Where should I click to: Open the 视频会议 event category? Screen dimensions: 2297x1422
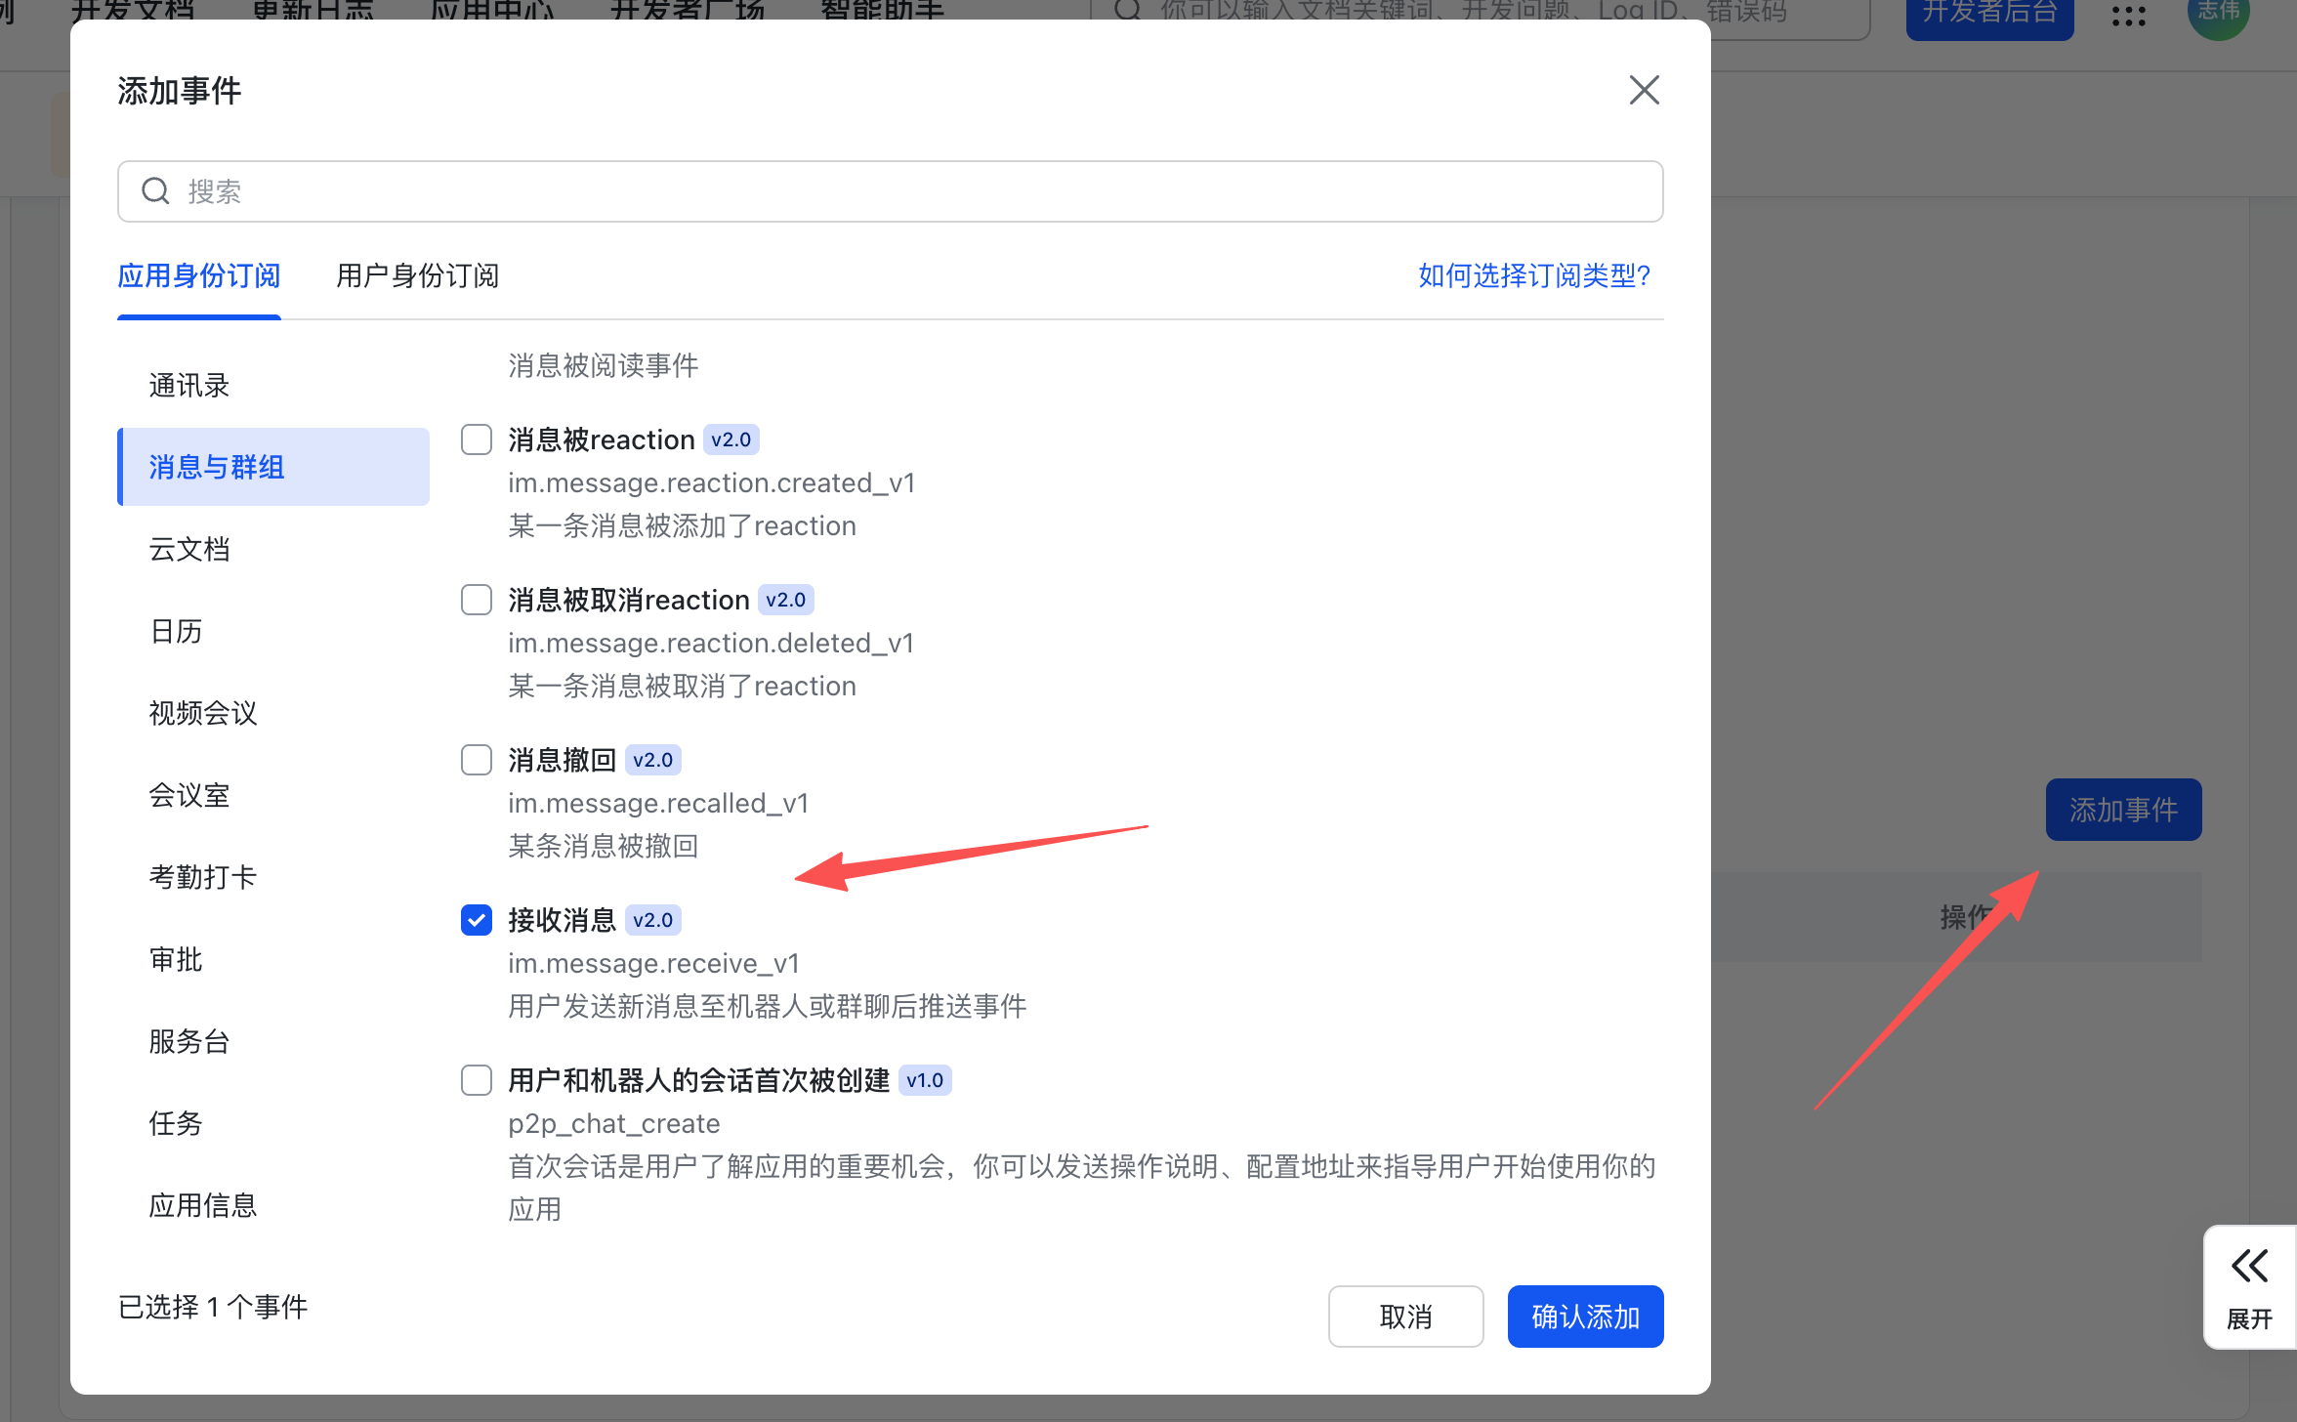203,713
